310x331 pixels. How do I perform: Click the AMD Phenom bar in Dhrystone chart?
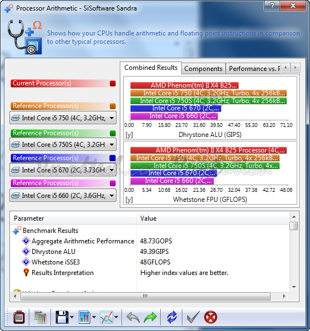point(185,85)
